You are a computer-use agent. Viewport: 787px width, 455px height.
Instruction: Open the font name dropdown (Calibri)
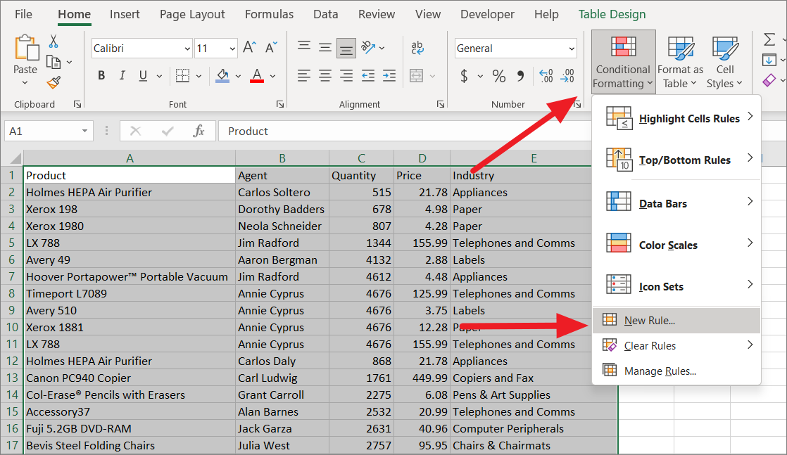187,49
